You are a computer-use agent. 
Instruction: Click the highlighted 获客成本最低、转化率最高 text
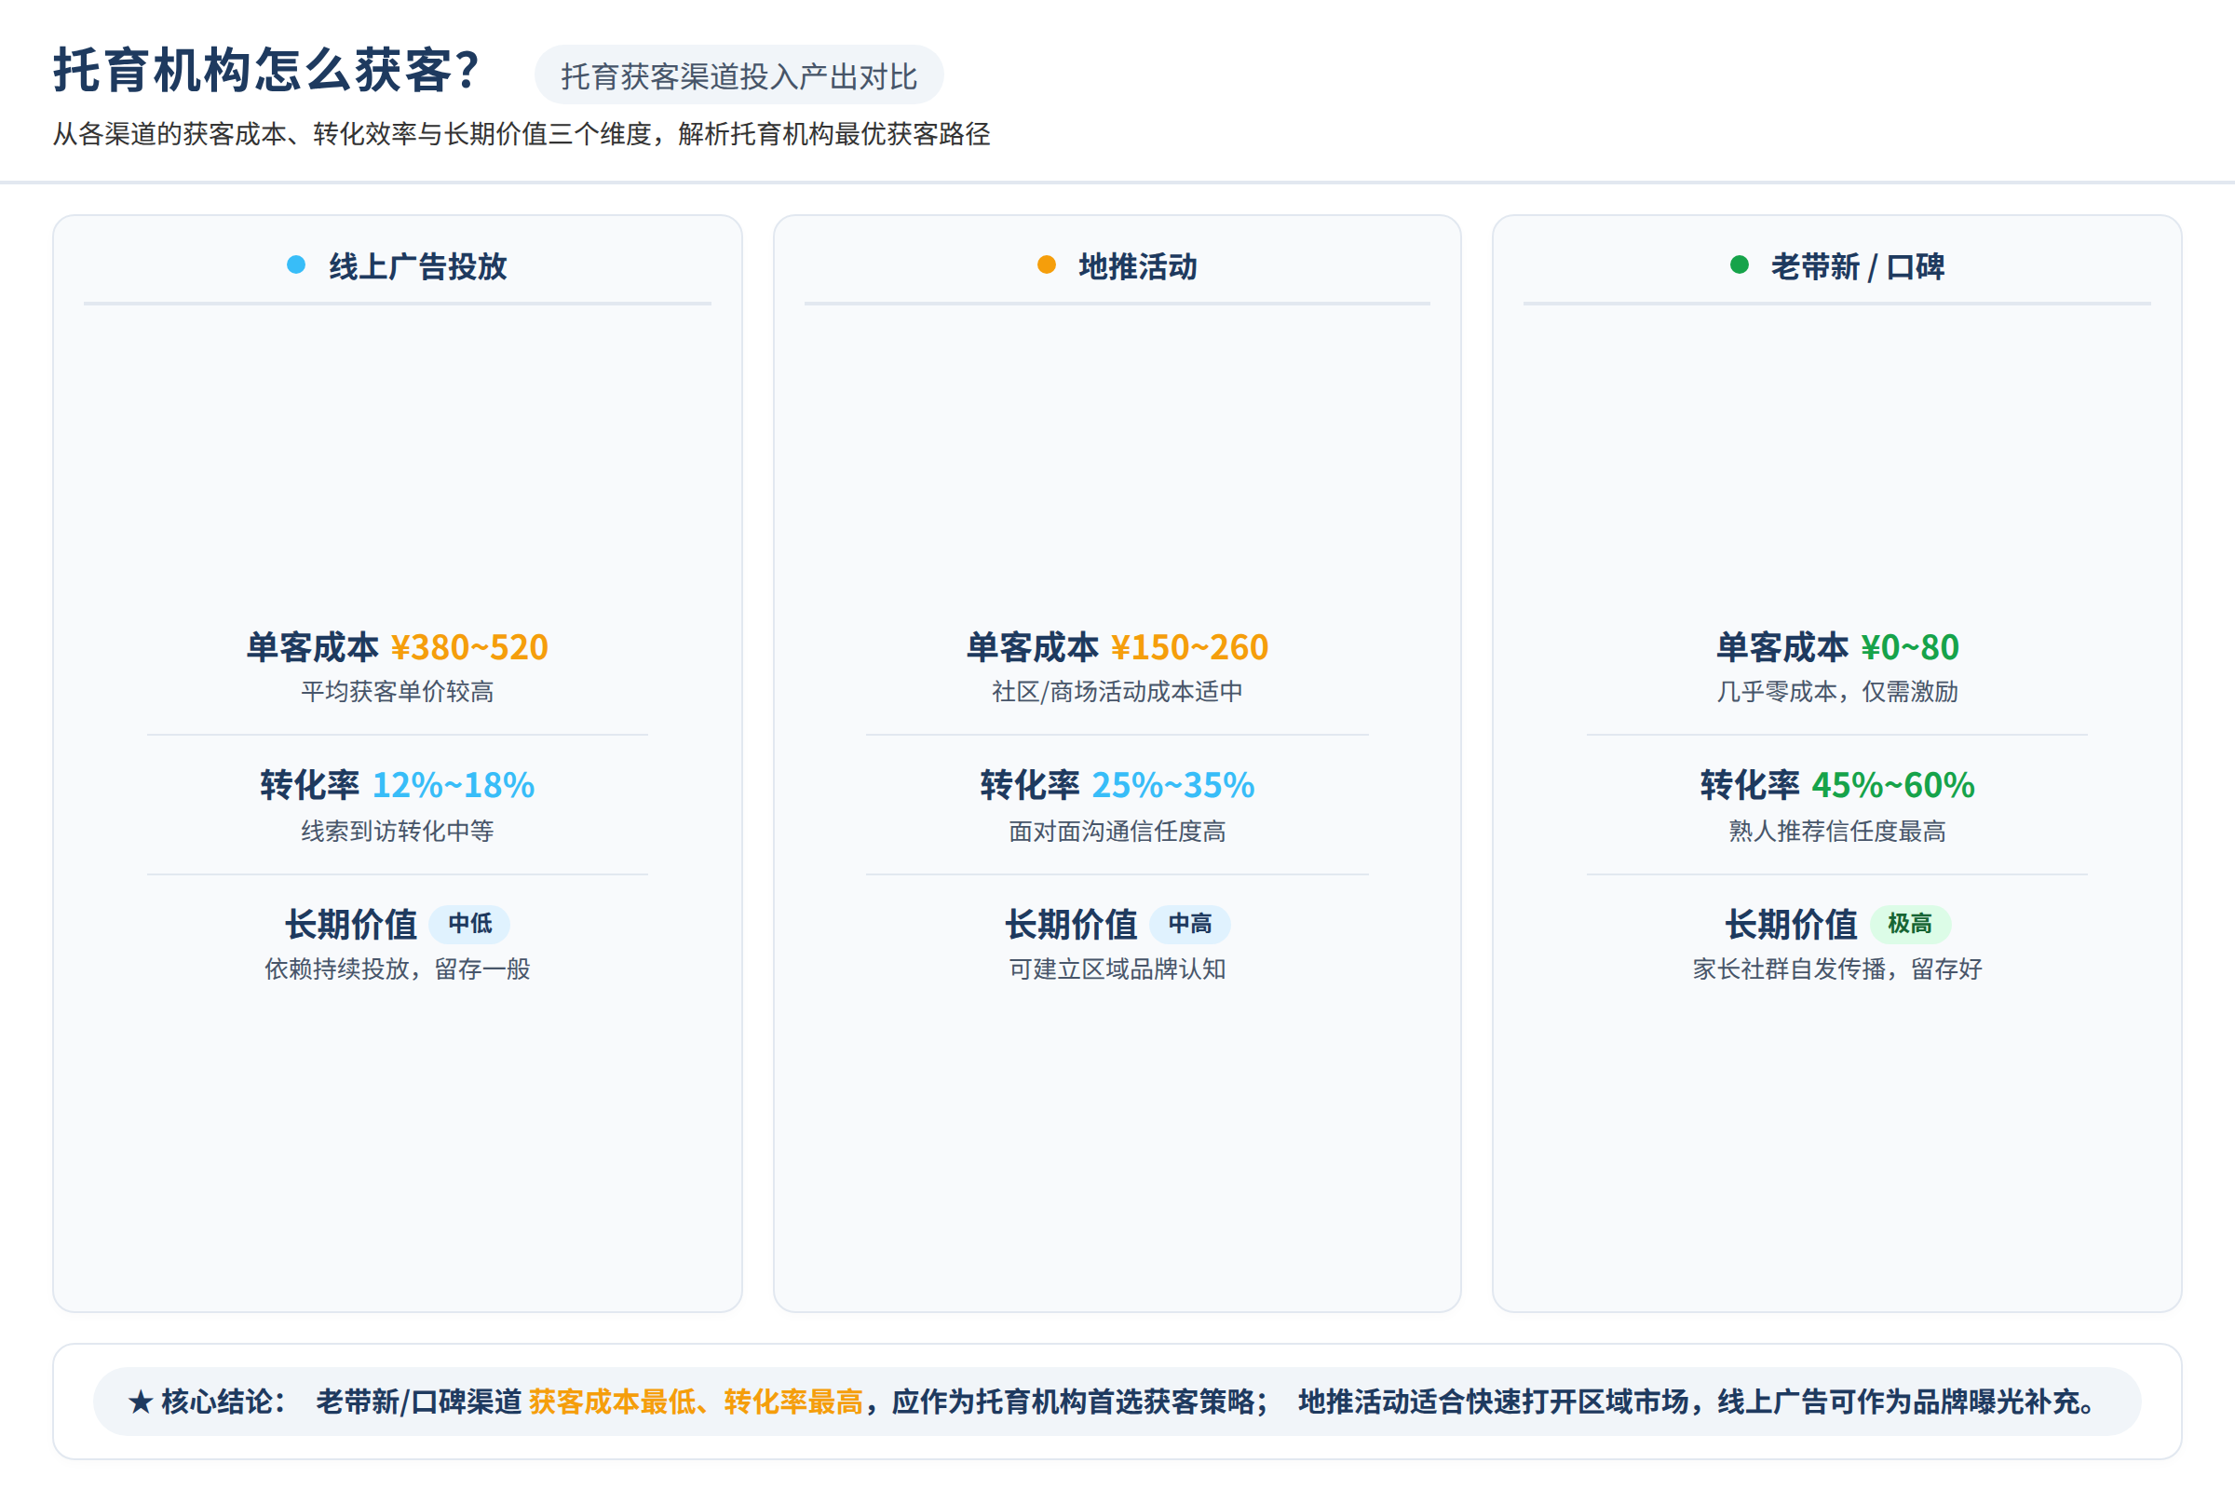coord(696,1402)
